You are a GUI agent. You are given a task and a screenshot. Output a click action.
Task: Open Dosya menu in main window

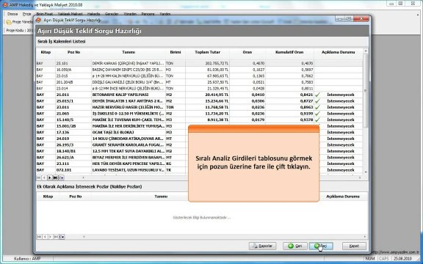click(12, 14)
